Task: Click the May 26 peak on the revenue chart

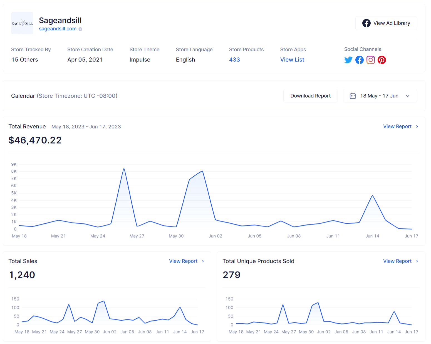Action: coord(124,168)
